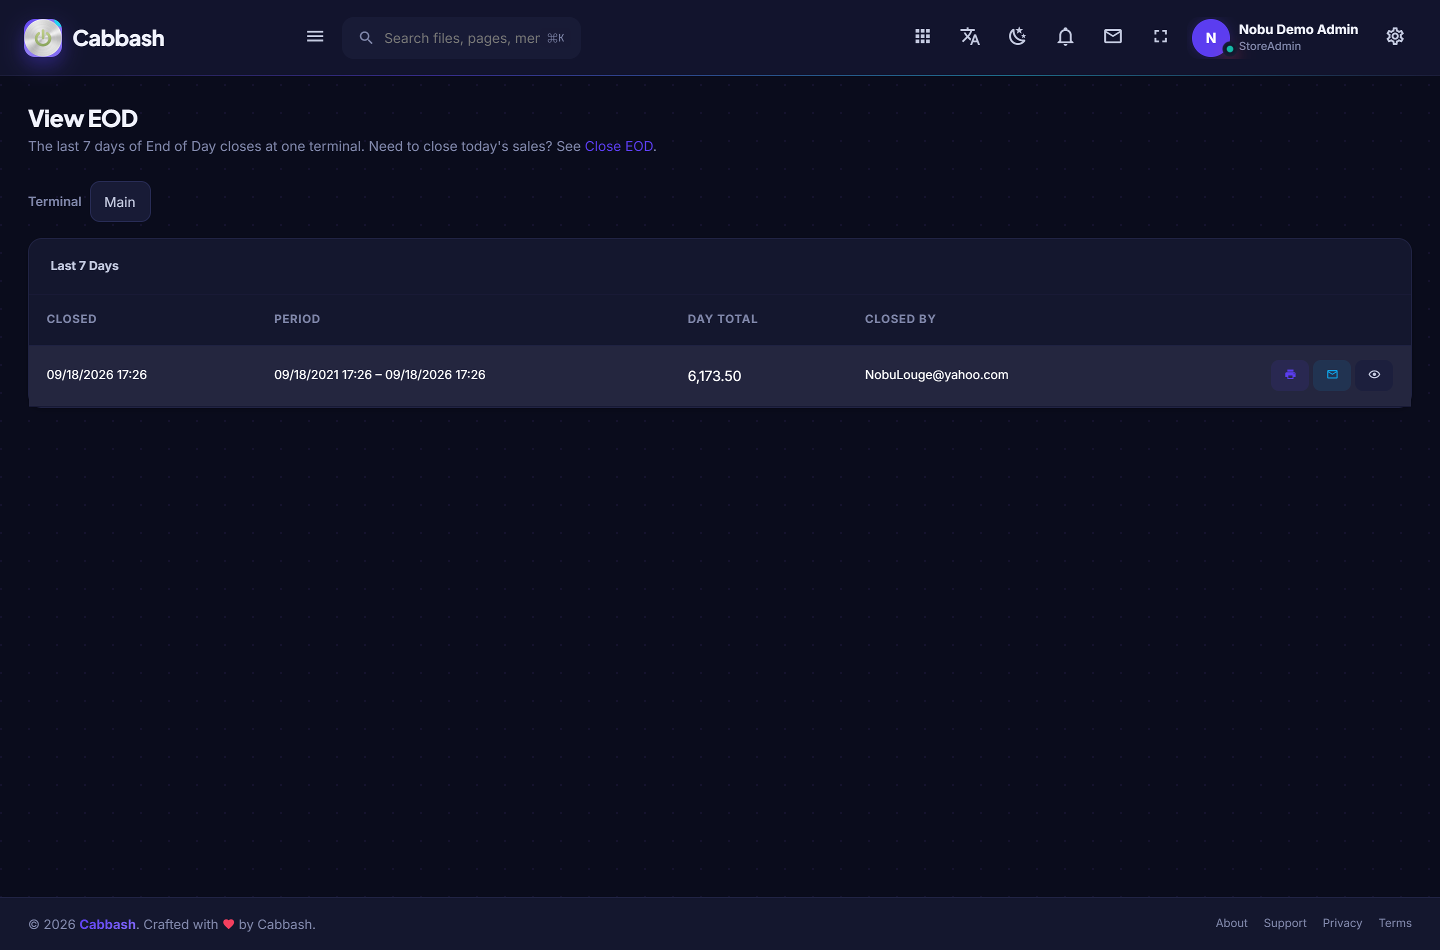This screenshot has height=950, width=1440.
Task: Sort by the CLOSED column header
Action: 71,319
